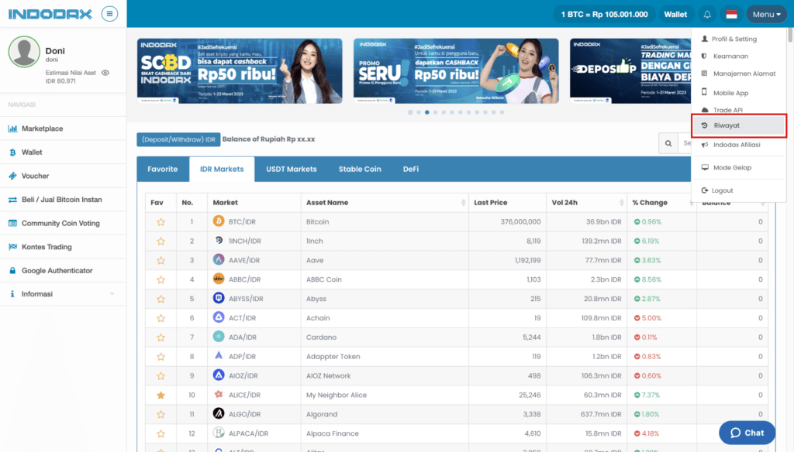The height and width of the screenshot is (452, 794).
Task: Click the ABBC coin icon
Action: click(218, 279)
